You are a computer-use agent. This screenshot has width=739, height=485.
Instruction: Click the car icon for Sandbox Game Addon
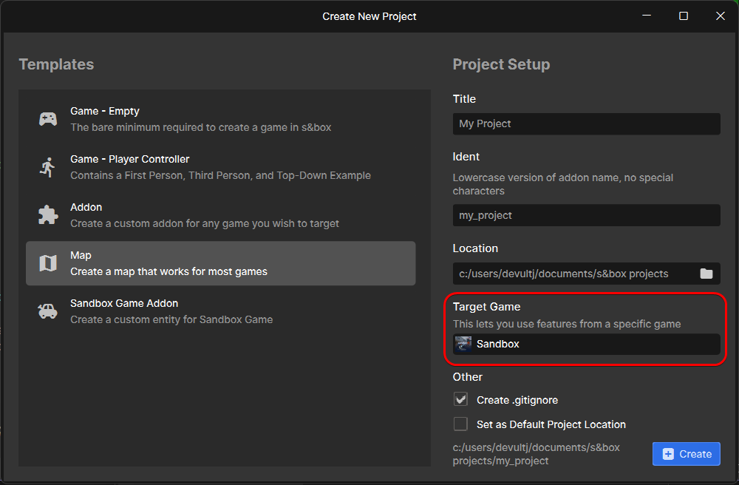click(47, 311)
